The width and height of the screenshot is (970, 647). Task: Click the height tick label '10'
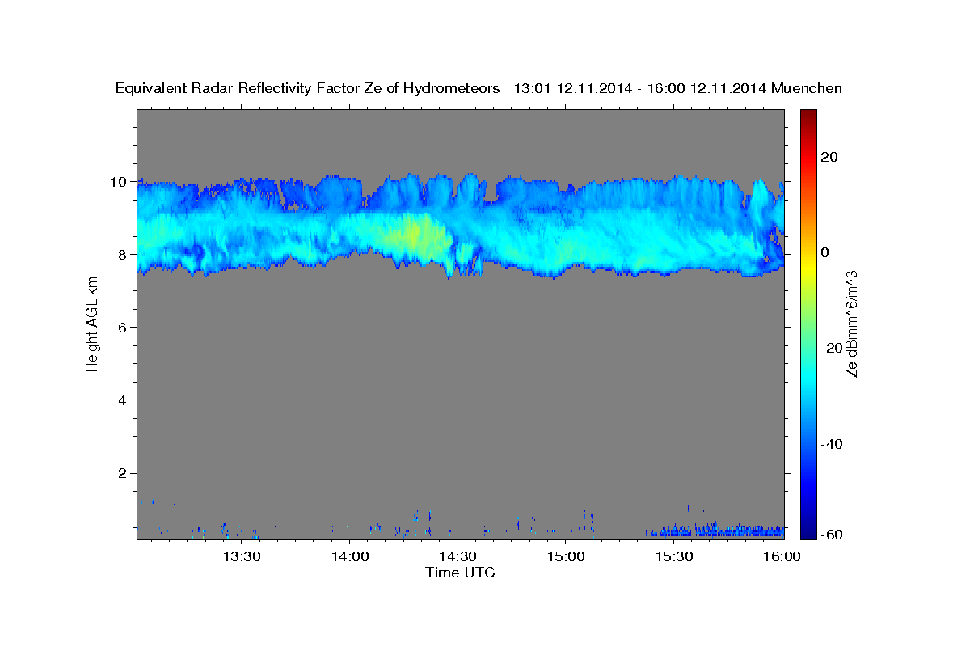click(x=117, y=181)
